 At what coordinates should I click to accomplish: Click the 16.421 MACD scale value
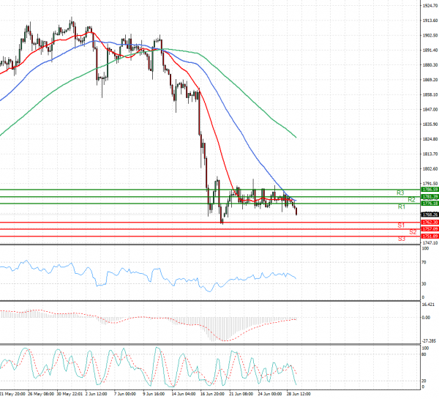click(x=428, y=305)
